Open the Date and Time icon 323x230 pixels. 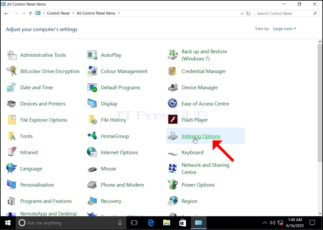pos(12,88)
